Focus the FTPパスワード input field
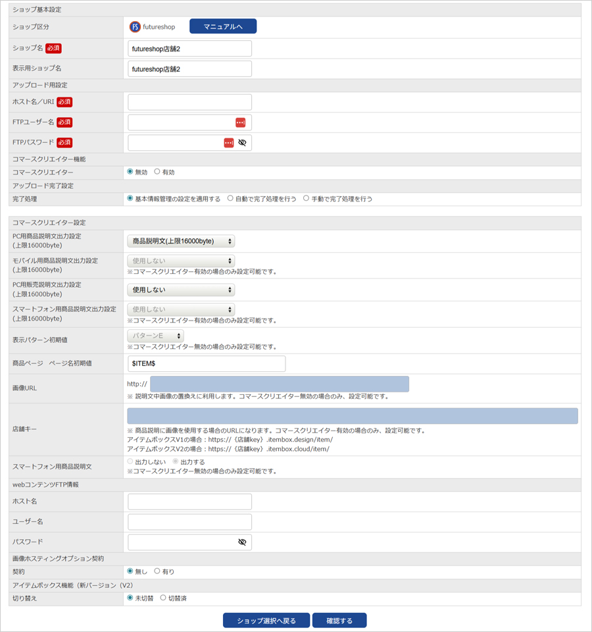This screenshot has width=592, height=632. (x=189, y=143)
